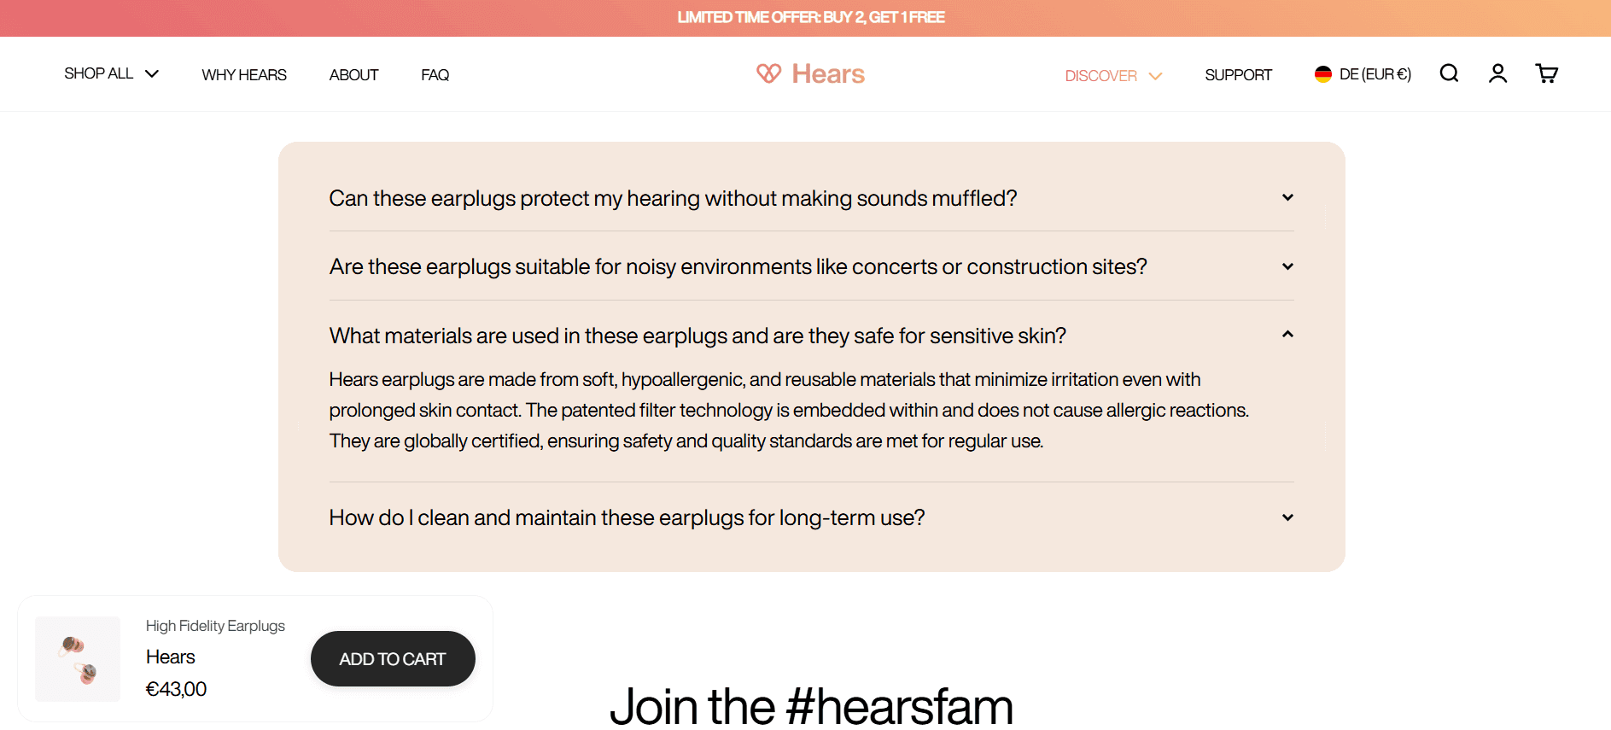The width and height of the screenshot is (1611, 730).
Task: Open DE (EUR €) currency selector
Action: pyautogui.click(x=1363, y=74)
